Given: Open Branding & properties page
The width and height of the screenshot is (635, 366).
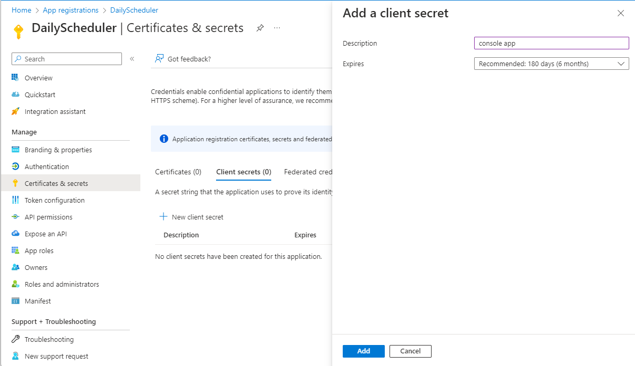Looking at the screenshot, I should (58, 150).
